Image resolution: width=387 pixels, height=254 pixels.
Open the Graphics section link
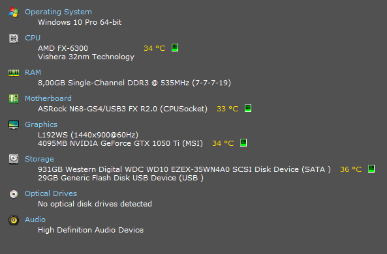[41, 124]
